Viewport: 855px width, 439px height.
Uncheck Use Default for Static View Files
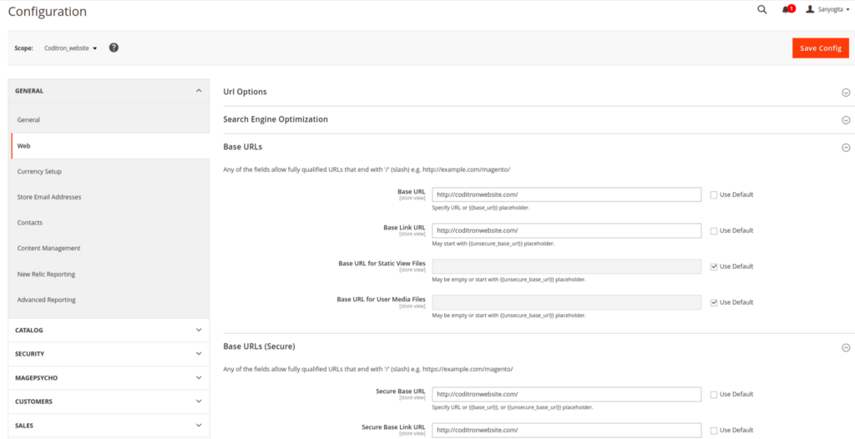(x=714, y=267)
